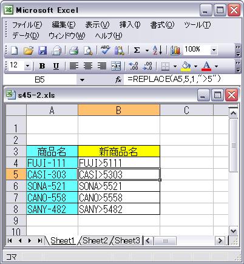Open the 書式(O) menu
The height and width of the screenshot is (264, 244).
point(162,25)
